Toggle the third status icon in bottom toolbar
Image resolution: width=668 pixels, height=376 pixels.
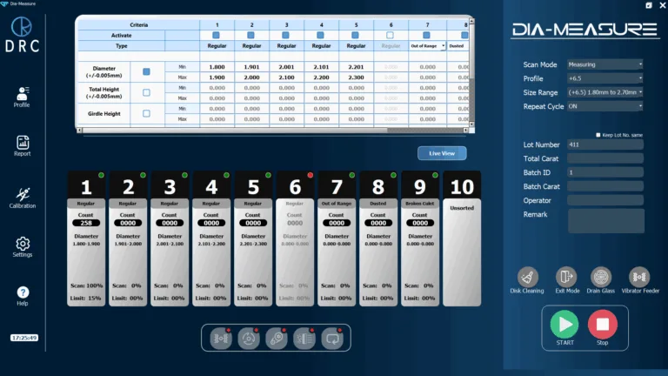point(277,339)
